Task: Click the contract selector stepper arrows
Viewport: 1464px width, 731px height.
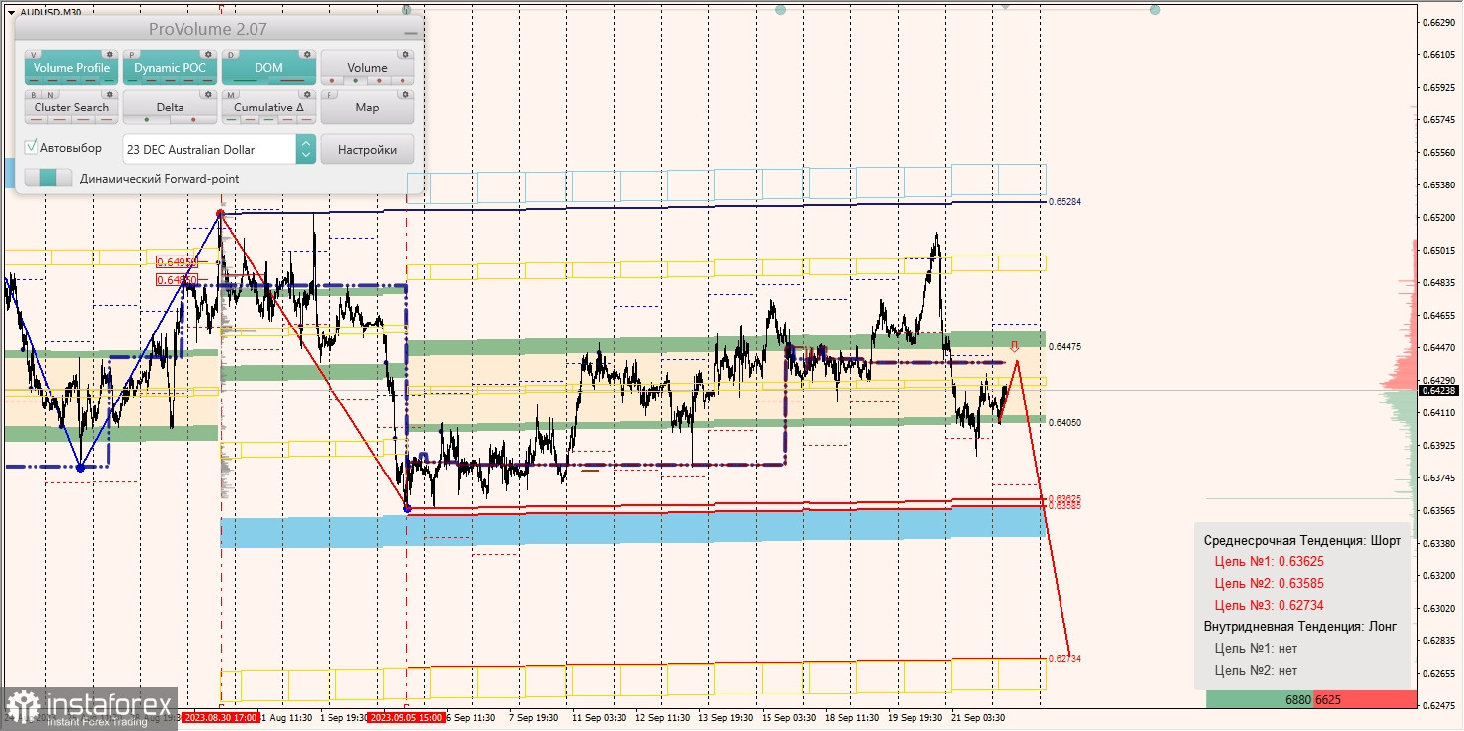Action: 306,149
